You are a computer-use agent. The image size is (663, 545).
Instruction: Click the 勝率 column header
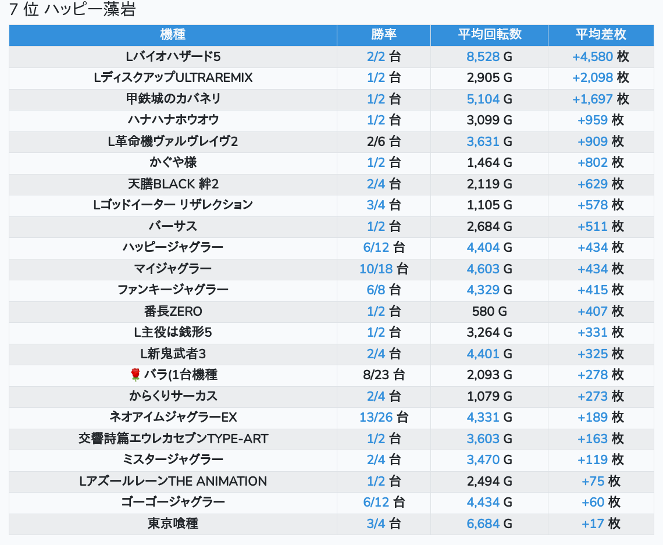coord(384,34)
